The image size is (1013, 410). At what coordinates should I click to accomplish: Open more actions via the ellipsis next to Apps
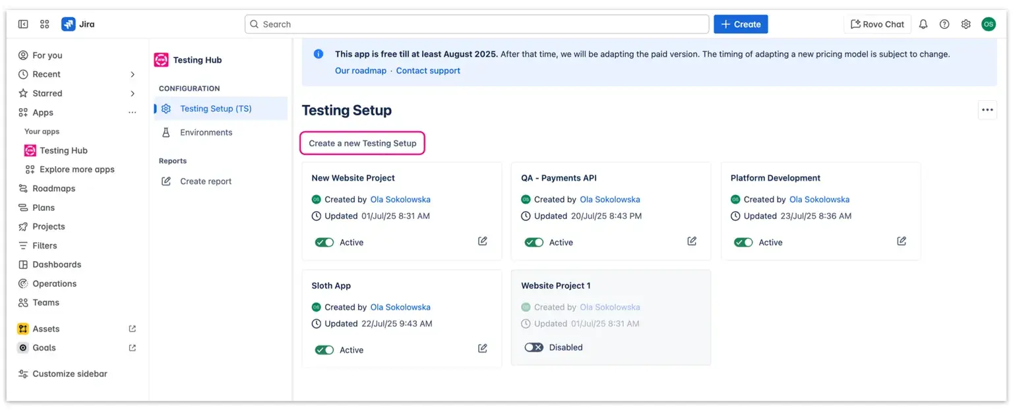pos(132,112)
